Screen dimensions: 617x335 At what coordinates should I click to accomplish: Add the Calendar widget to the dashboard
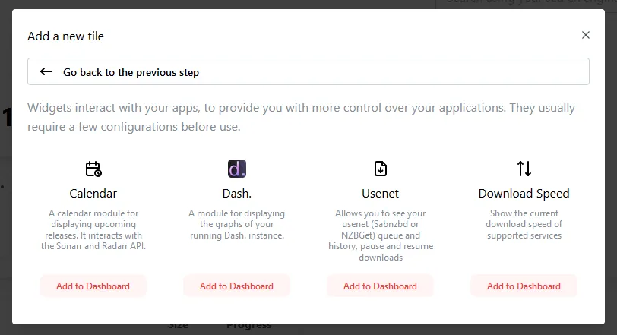93,286
